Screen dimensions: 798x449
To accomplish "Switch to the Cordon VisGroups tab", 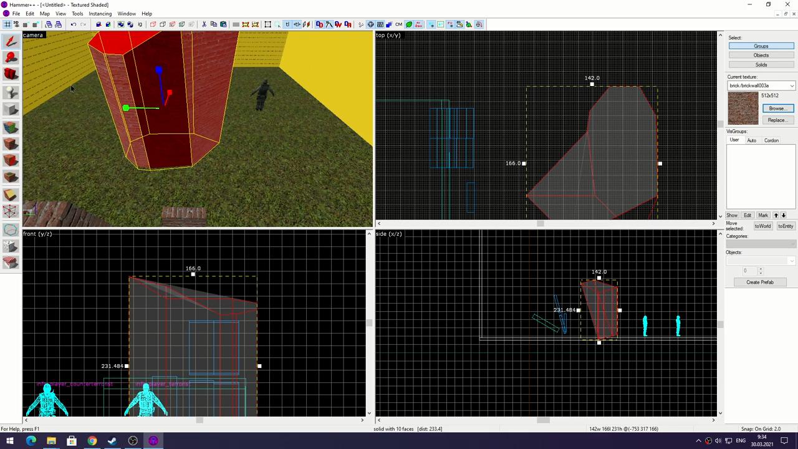I will pyautogui.click(x=771, y=140).
